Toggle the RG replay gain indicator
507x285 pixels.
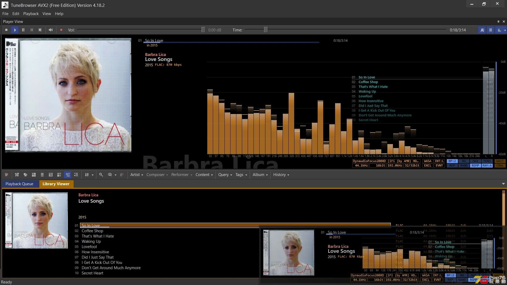464,161
